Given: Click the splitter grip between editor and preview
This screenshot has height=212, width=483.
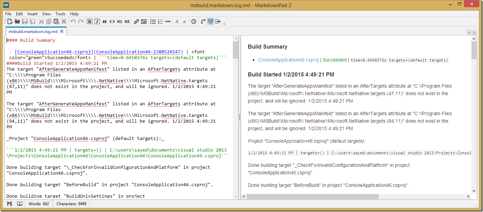Looking at the screenshot, I should pos(240,117).
